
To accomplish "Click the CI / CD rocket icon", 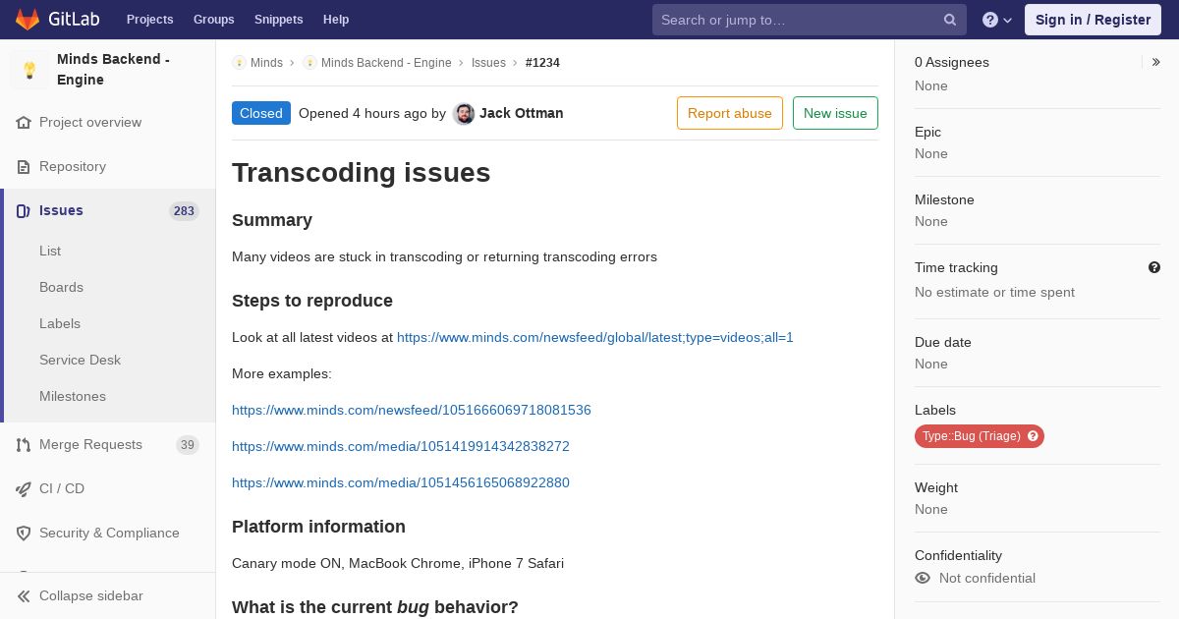I will click(x=24, y=489).
